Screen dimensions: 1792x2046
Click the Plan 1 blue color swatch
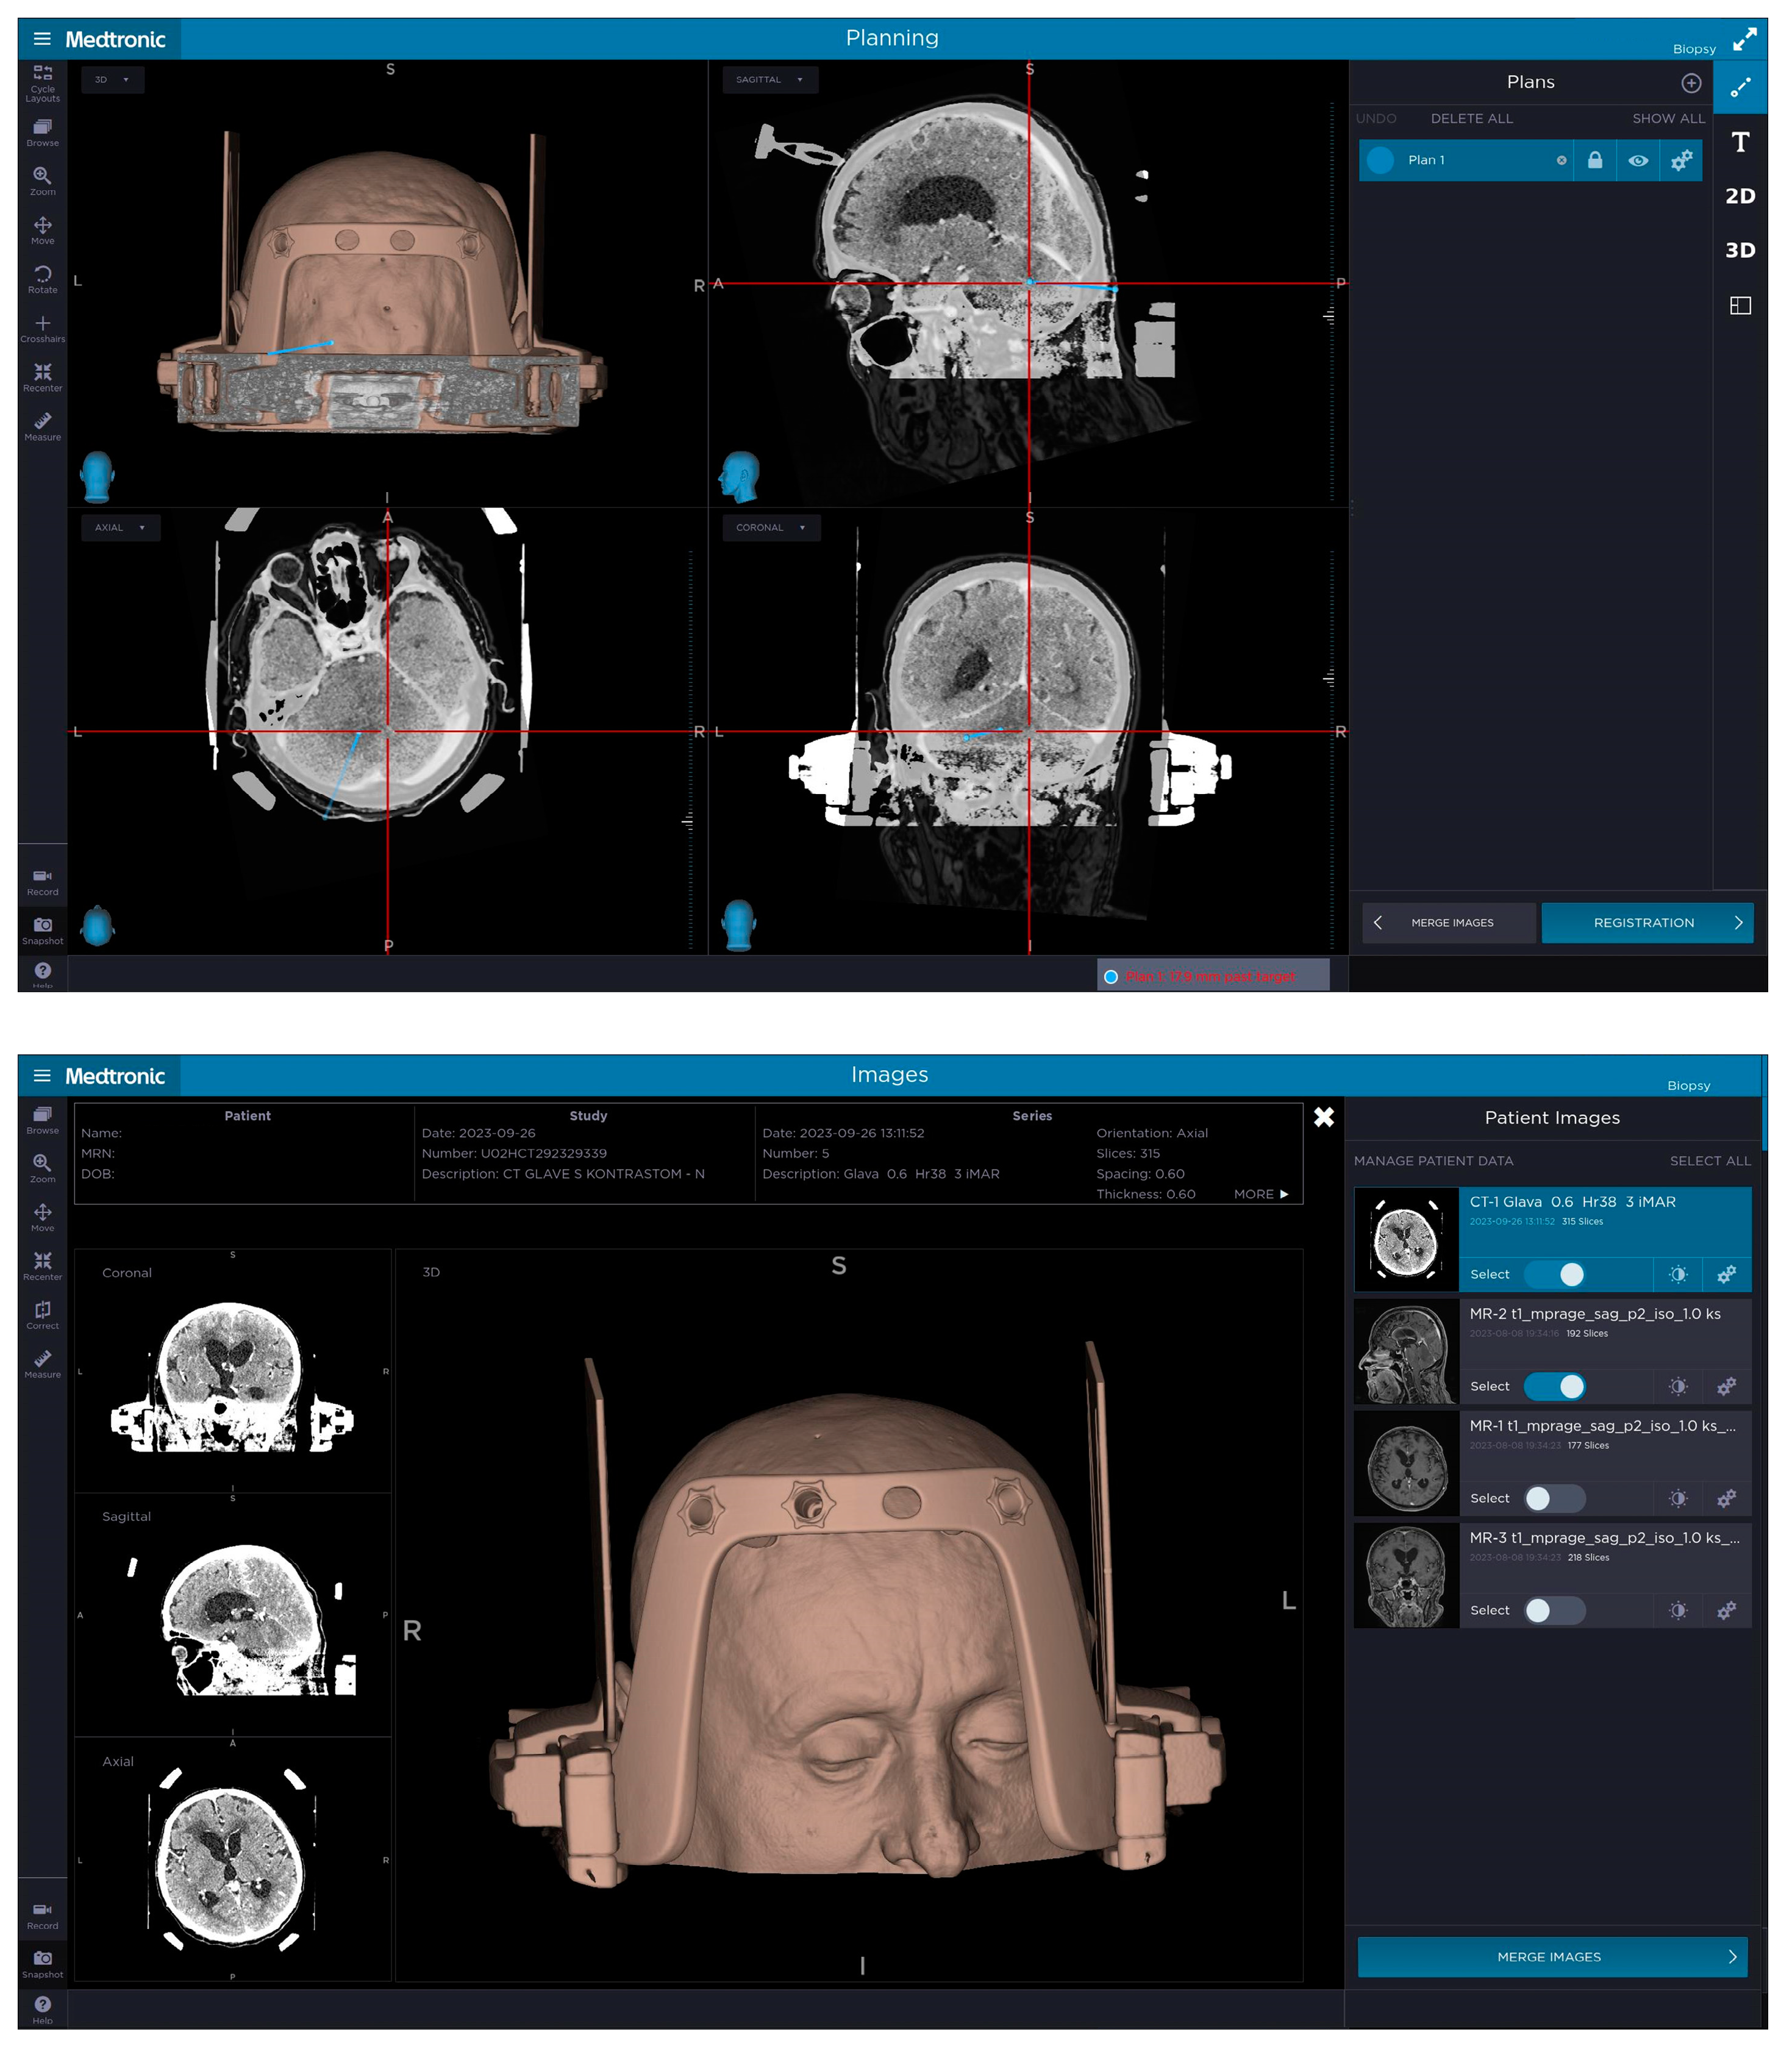coord(1381,160)
